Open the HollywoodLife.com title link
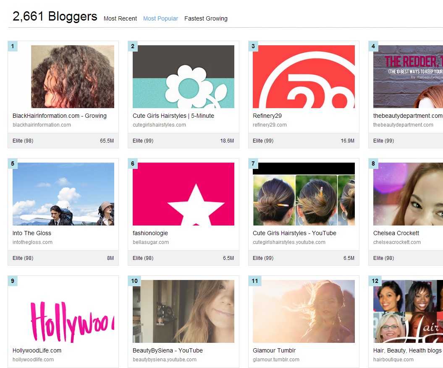The width and height of the screenshot is (443, 368). [37, 350]
